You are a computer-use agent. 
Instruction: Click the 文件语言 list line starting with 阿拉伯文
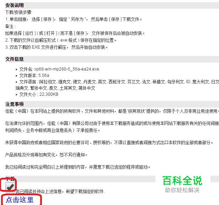119,82
